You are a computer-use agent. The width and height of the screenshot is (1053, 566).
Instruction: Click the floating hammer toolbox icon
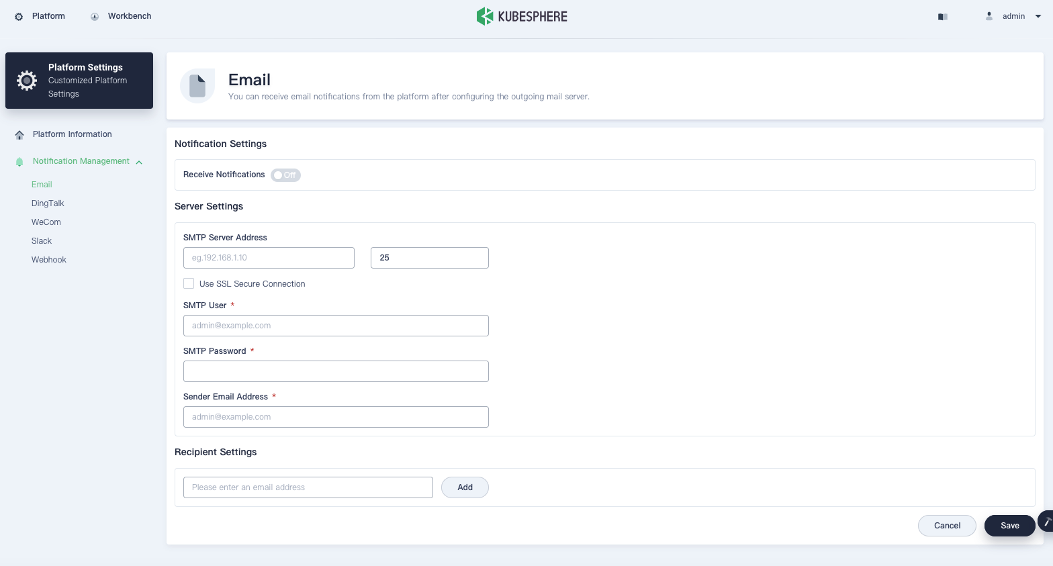coord(1046,521)
